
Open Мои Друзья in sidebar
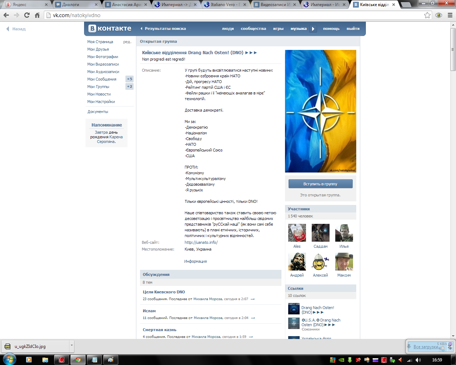pos(98,49)
